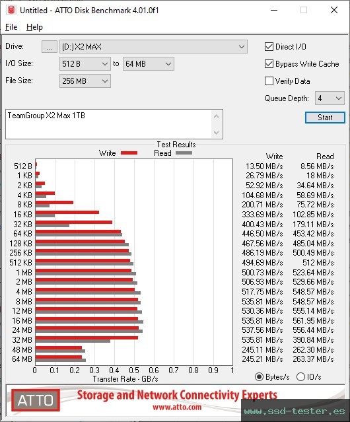The height and width of the screenshot is (422, 350).
Task: Click the 333.69 MB/s write value
Action: 262,215
